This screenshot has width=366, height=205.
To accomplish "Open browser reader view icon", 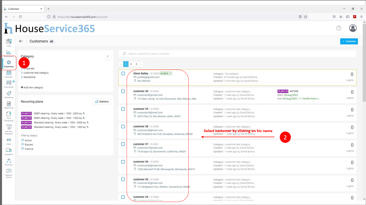I will tap(300, 17).
